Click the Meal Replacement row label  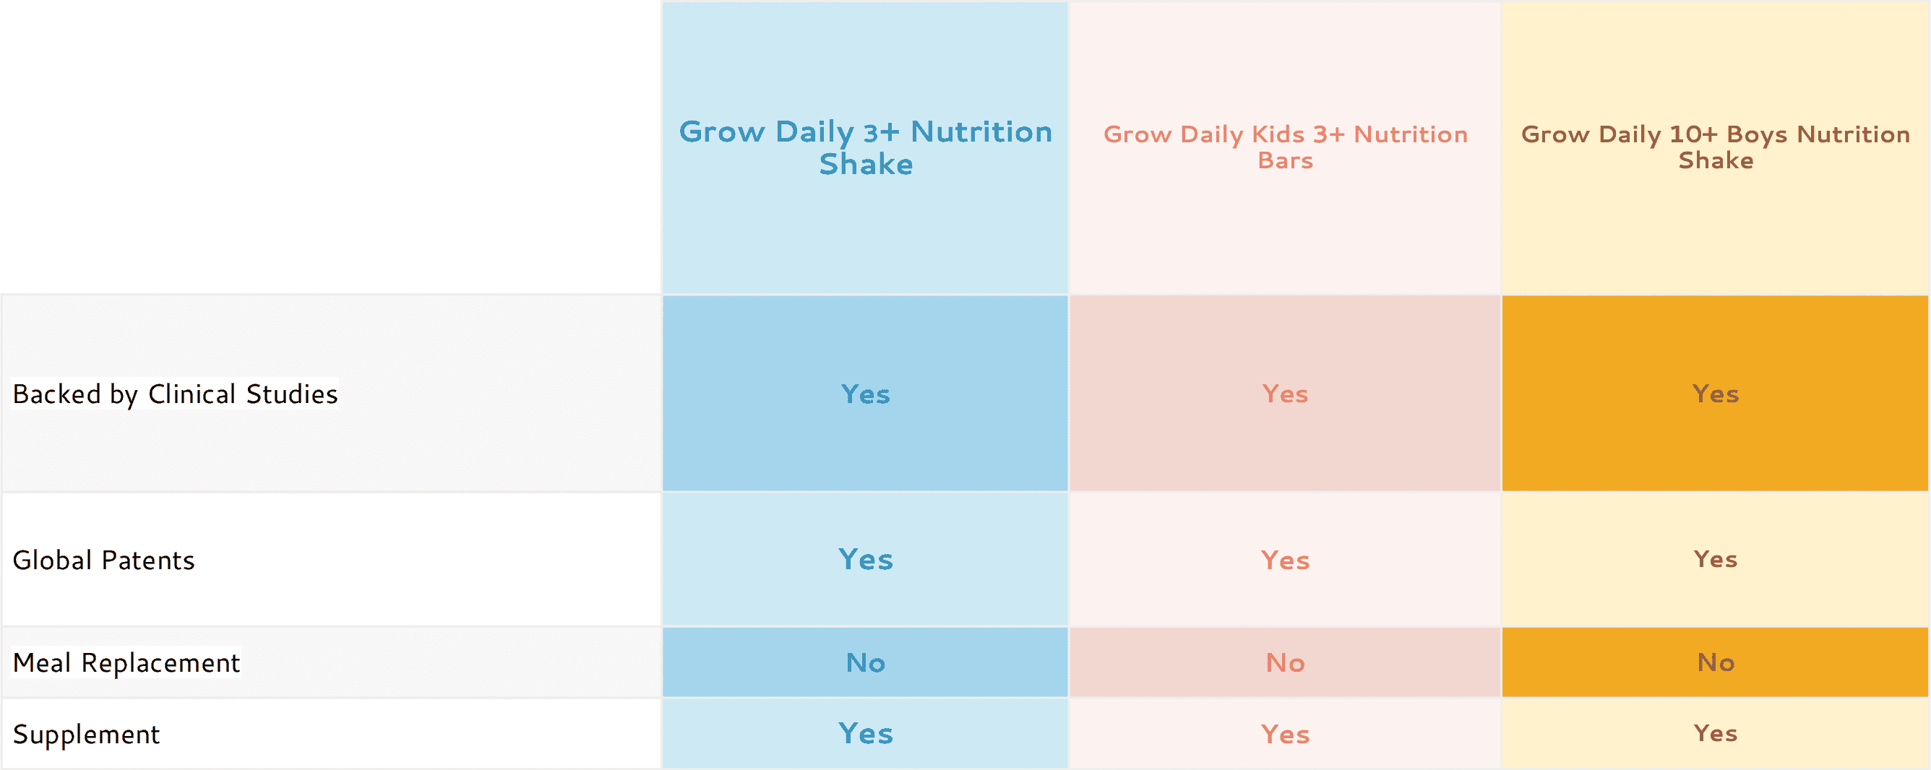click(x=126, y=663)
